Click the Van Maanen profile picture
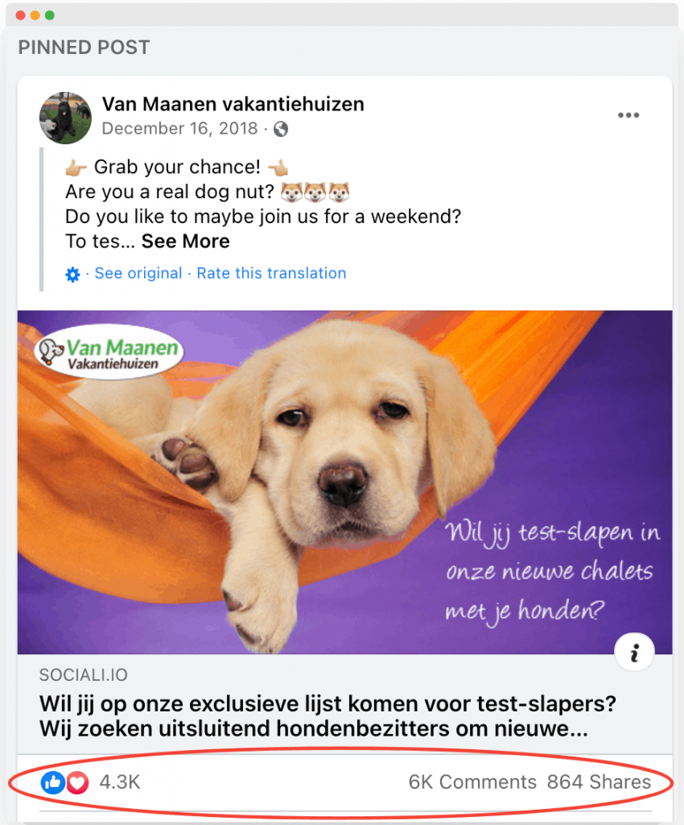Viewport: 684px width, 825px height. coord(66,118)
